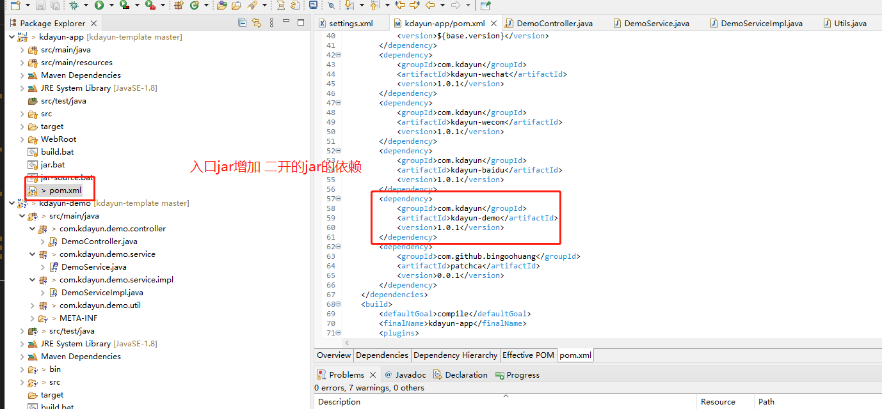Screen dimensions: 882x409
Task: Select pom.xml file under kdayun-app
Action: tap(65, 190)
